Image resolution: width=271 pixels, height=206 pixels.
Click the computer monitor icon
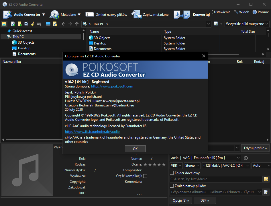[x=48, y=24]
